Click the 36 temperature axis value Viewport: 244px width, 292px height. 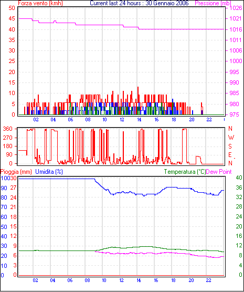pyautogui.click(x=239, y=187)
